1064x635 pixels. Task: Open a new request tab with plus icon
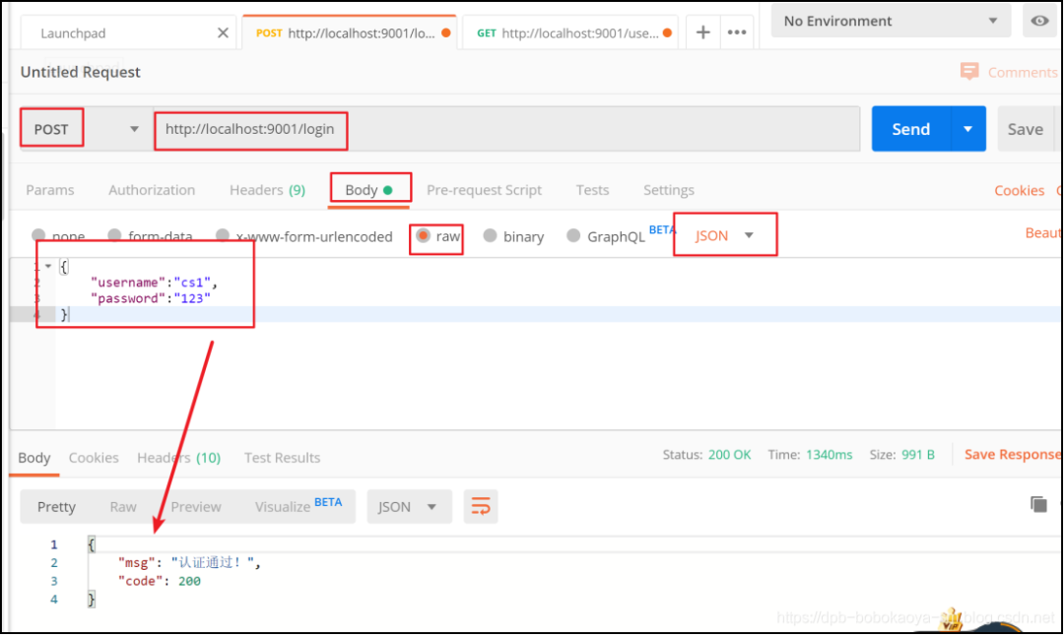[702, 32]
